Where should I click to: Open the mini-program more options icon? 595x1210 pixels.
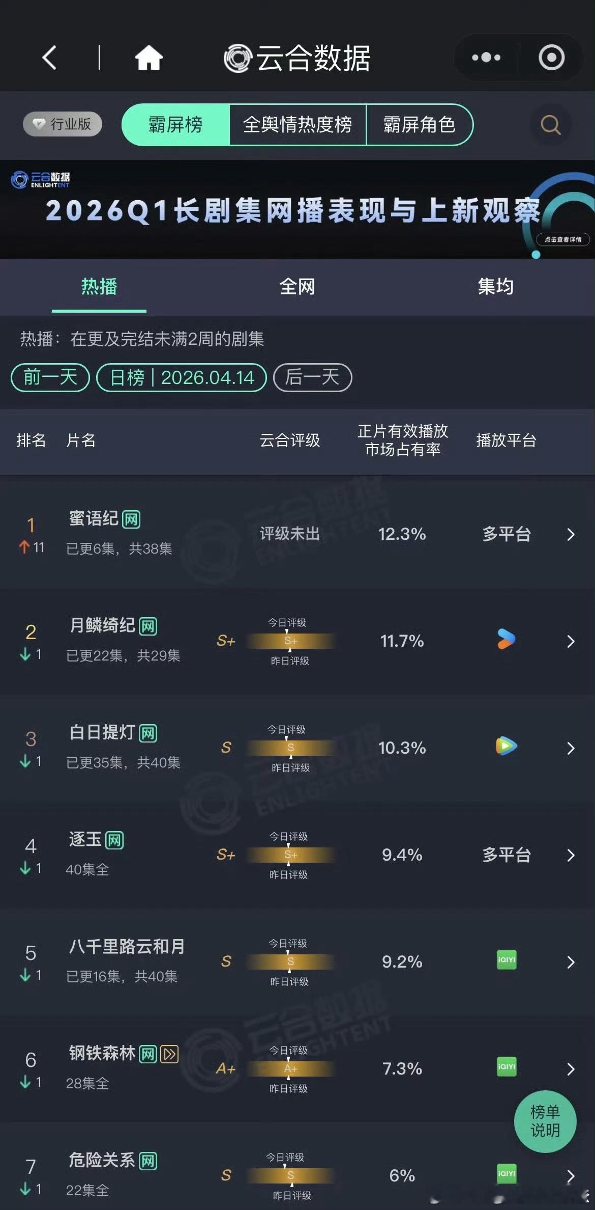tap(485, 58)
